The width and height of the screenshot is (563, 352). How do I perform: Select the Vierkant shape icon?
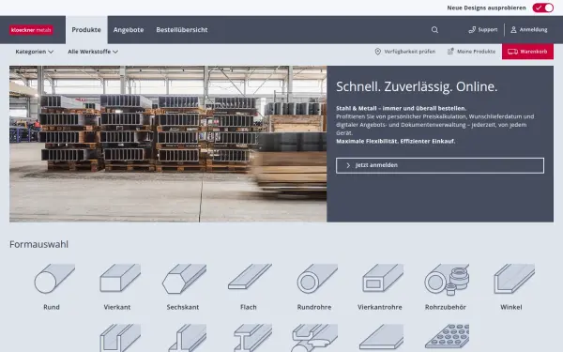pyautogui.click(x=120, y=278)
